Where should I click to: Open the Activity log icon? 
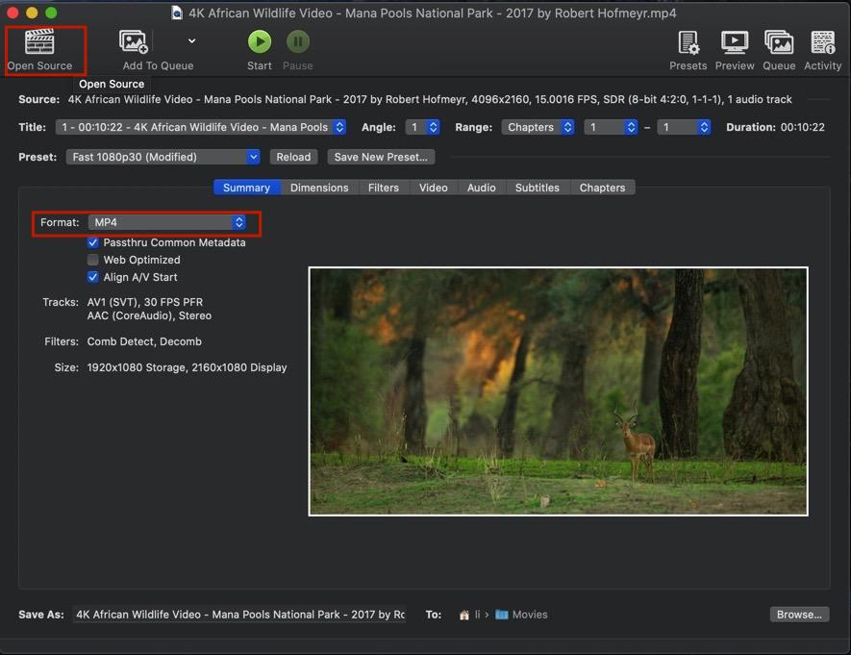pyautogui.click(x=822, y=41)
